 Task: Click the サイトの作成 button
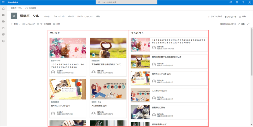tap(215, 16)
